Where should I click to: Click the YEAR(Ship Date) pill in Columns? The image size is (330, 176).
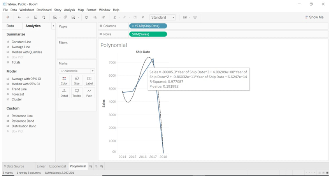148,26
